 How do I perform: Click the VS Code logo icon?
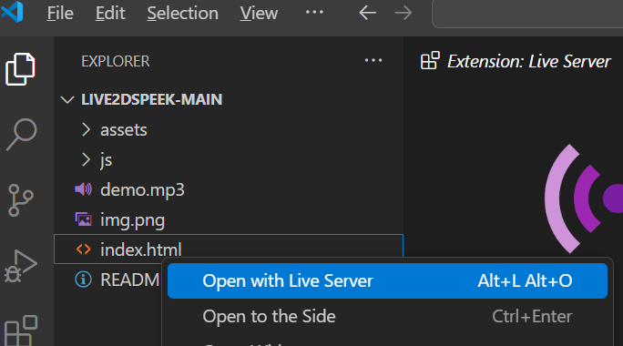13,12
